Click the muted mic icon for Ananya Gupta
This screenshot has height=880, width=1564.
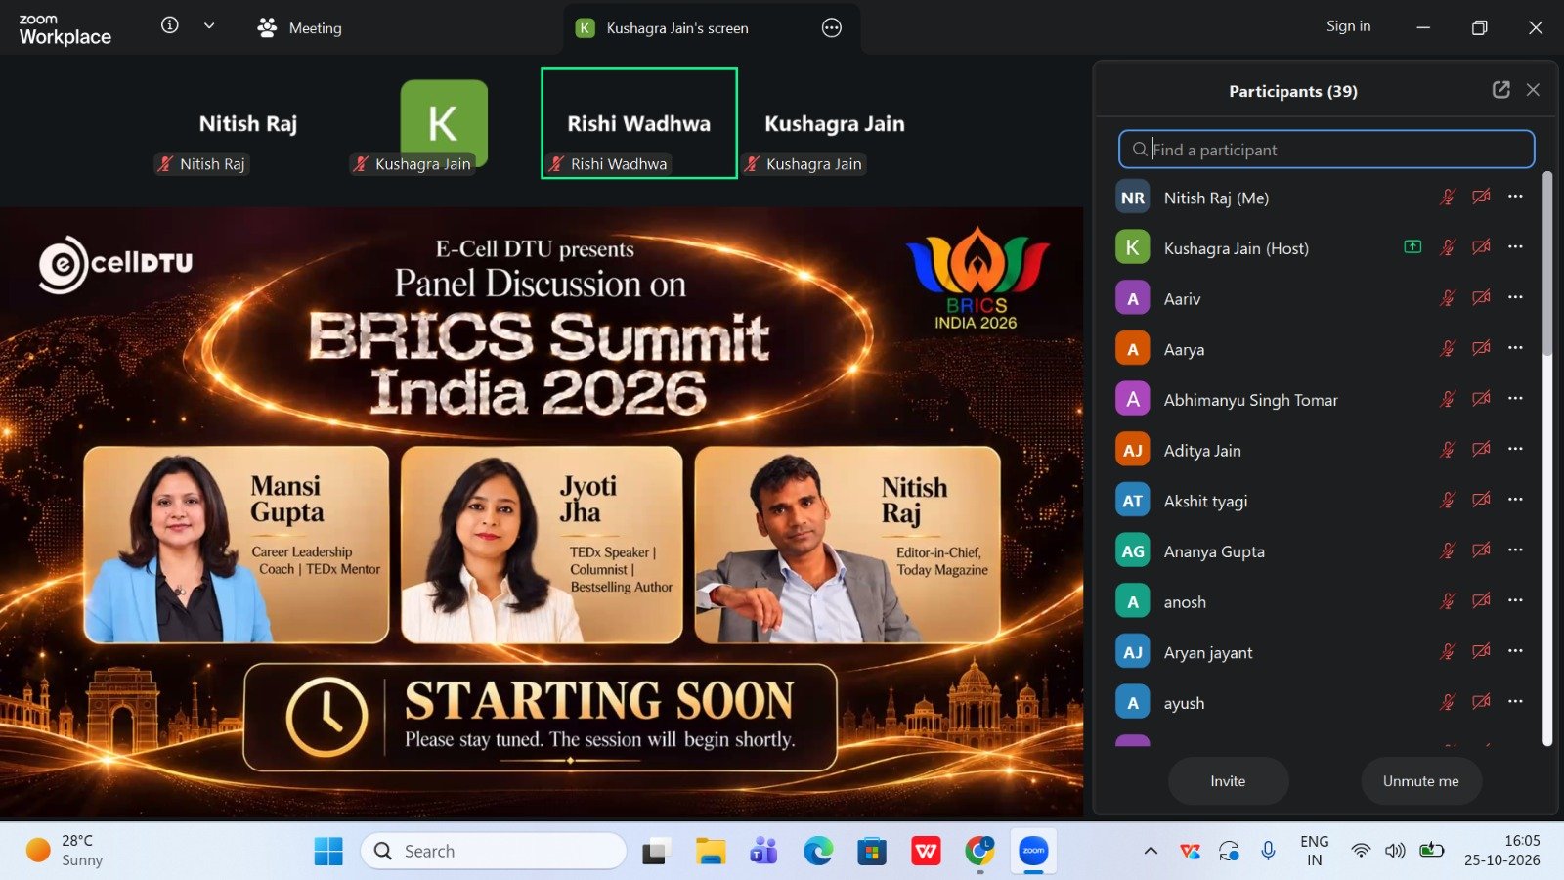(1448, 550)
